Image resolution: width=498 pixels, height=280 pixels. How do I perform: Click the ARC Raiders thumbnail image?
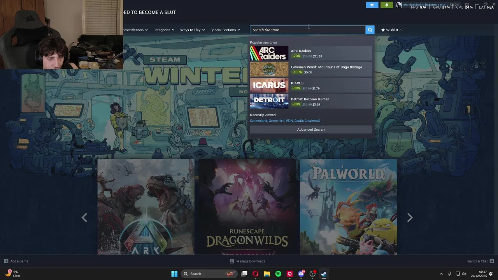point(269,53)
